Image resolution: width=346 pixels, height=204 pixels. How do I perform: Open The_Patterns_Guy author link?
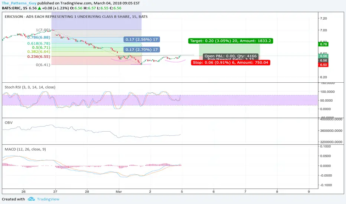[19, 3]
